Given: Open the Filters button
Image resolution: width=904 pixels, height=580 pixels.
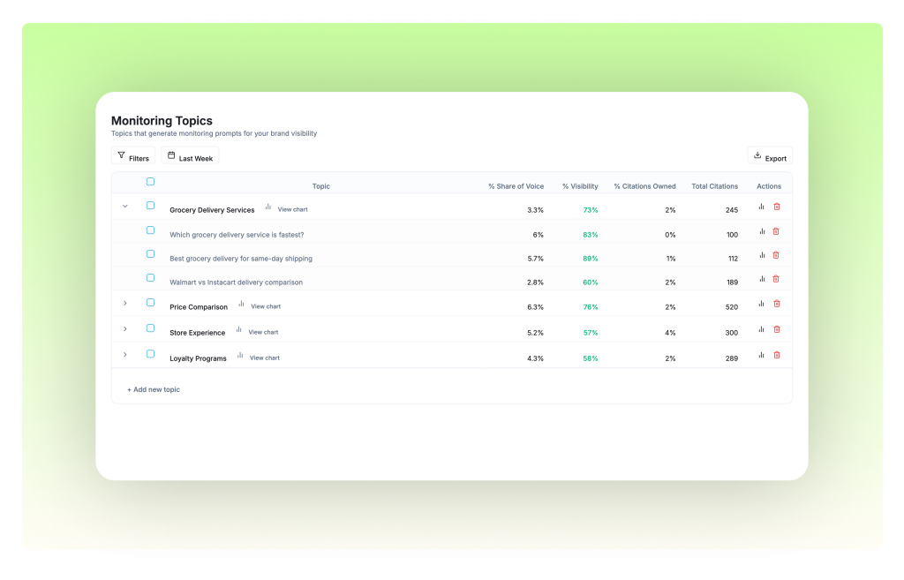Looking at the screenshot, I should point(133,157).
